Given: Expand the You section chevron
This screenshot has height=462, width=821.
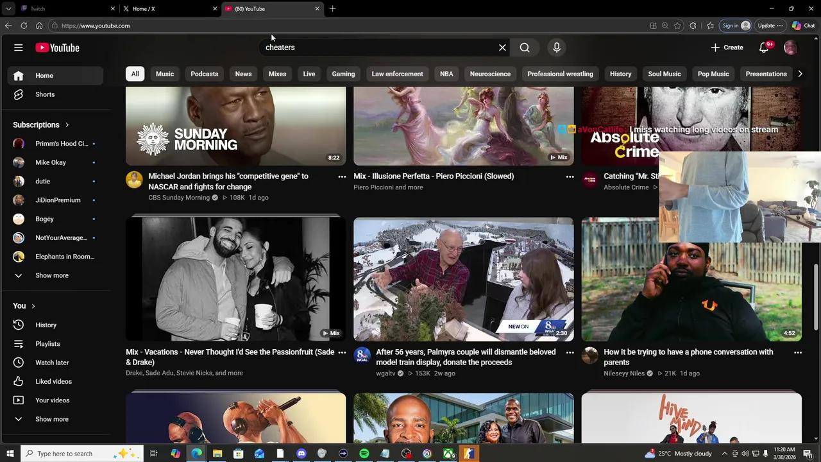Looking at the screenshot, I should coord(33,306).
